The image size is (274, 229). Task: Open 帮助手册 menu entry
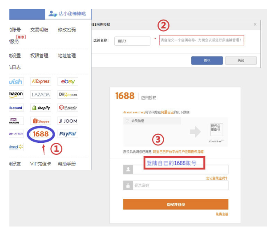[67, 164]
